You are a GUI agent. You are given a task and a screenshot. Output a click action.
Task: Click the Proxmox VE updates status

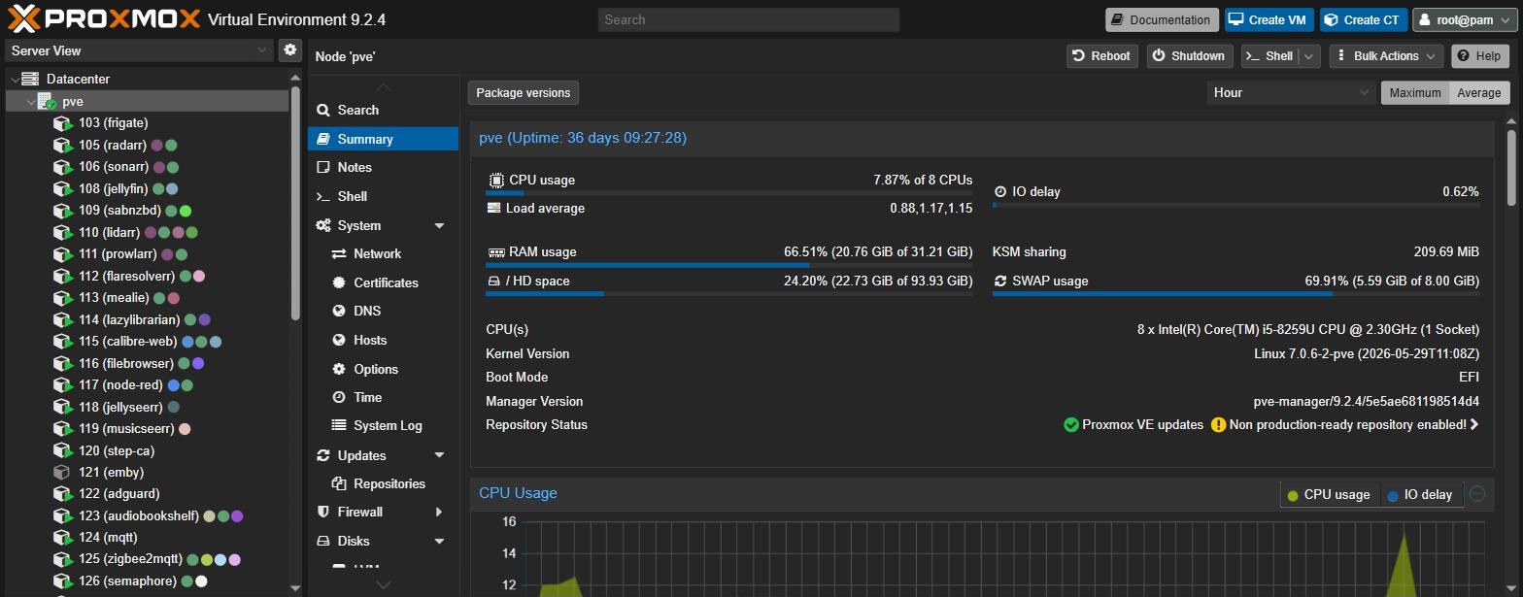pos(1134,424)
